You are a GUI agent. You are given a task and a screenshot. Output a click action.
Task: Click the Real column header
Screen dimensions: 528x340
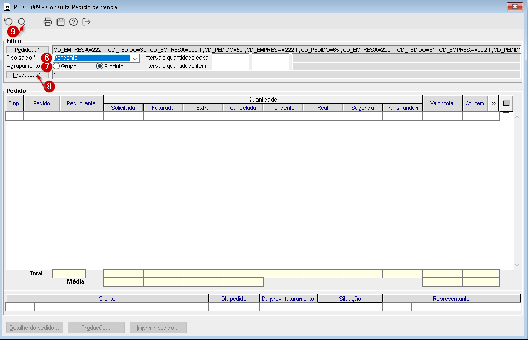323,108
